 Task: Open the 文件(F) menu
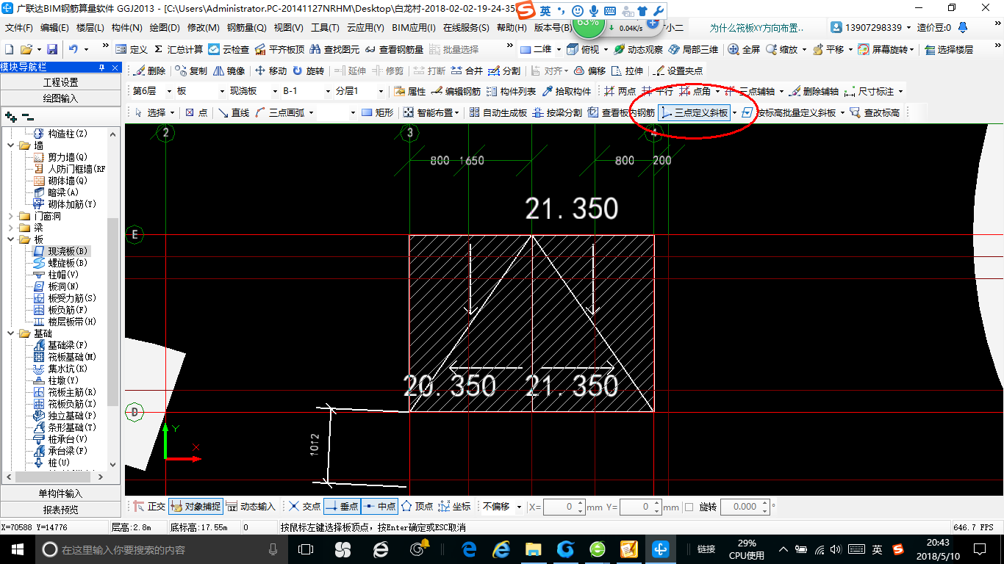[x=18, y=28]
